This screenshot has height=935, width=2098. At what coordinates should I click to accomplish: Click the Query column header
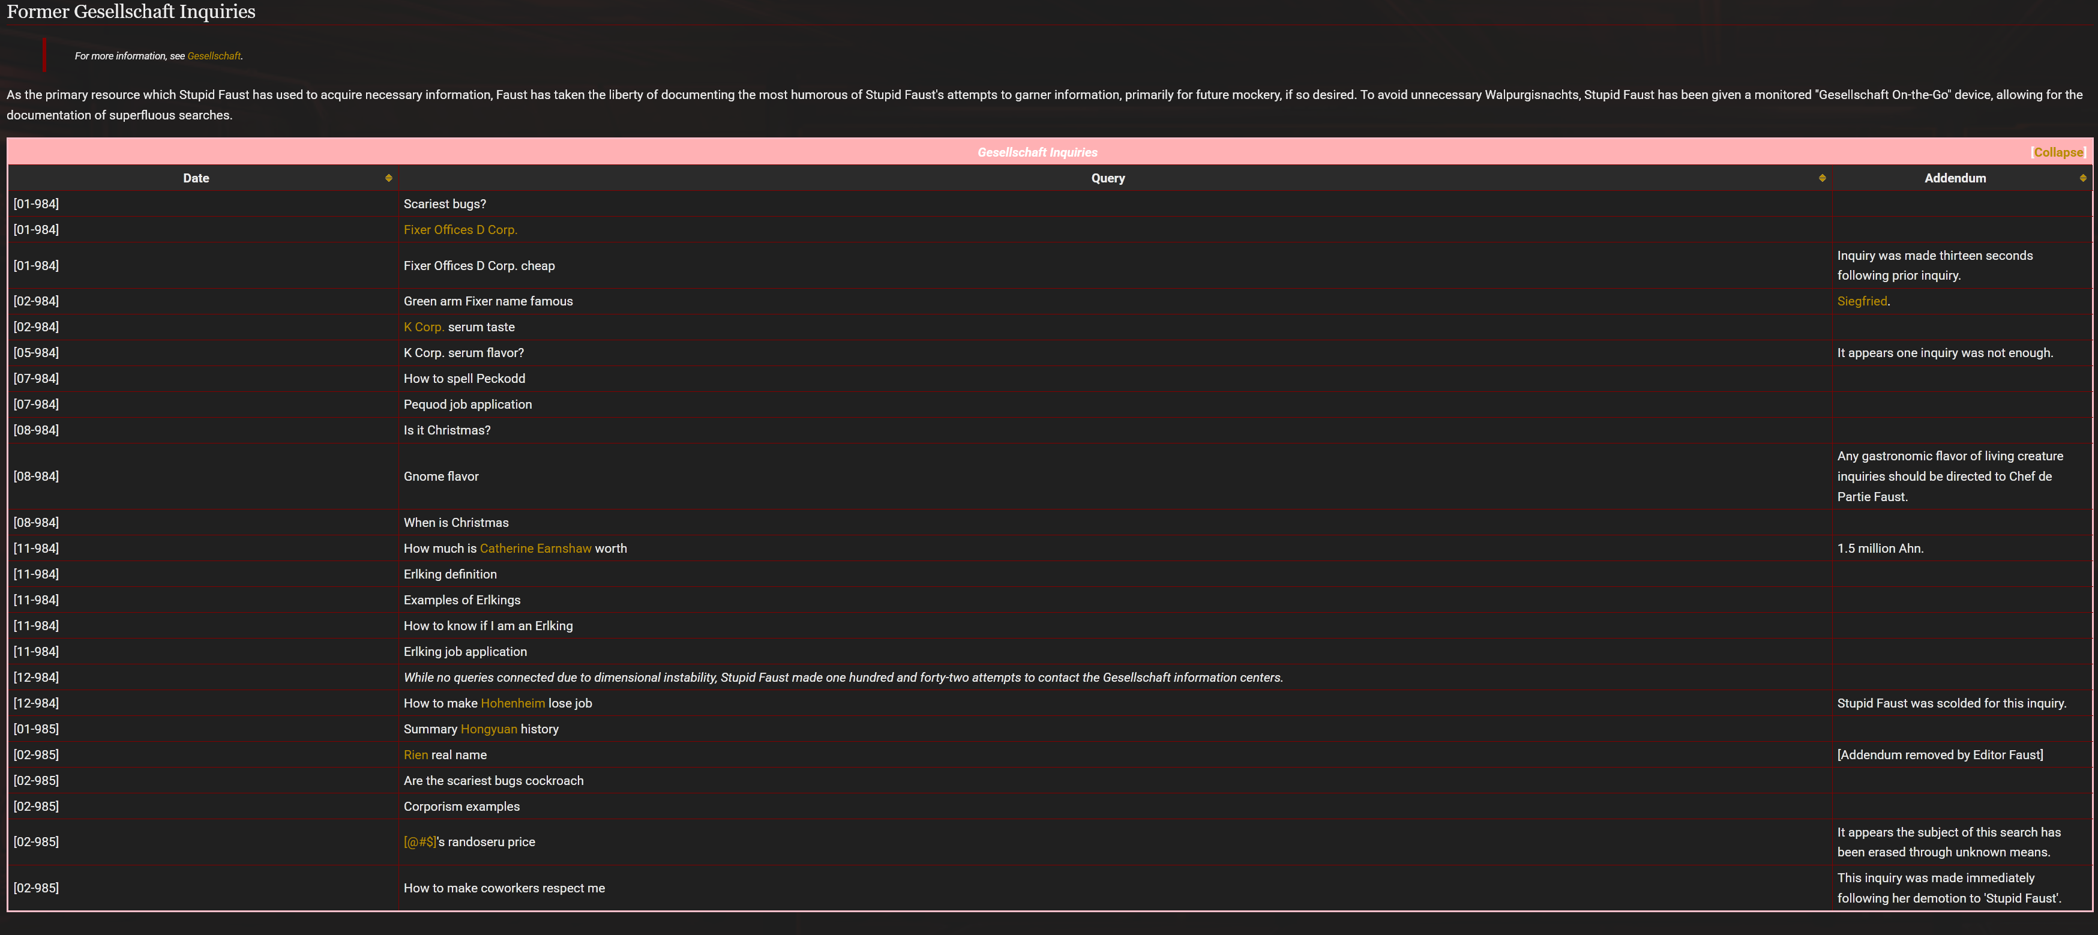coord(1108,178)
